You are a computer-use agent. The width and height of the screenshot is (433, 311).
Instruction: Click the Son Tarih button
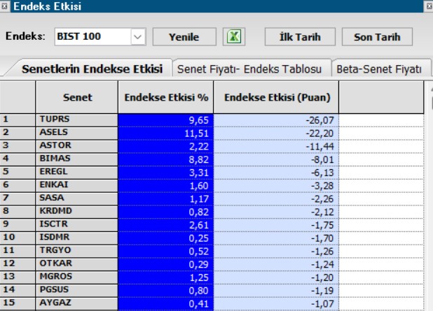(377, 36)
